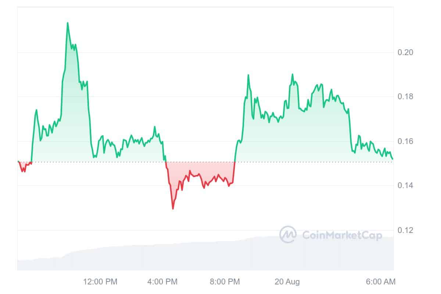Viewport: 441px width, 294px height.
Task: Click the lowest red trough of the chart
Action: (x=173, y=209)
